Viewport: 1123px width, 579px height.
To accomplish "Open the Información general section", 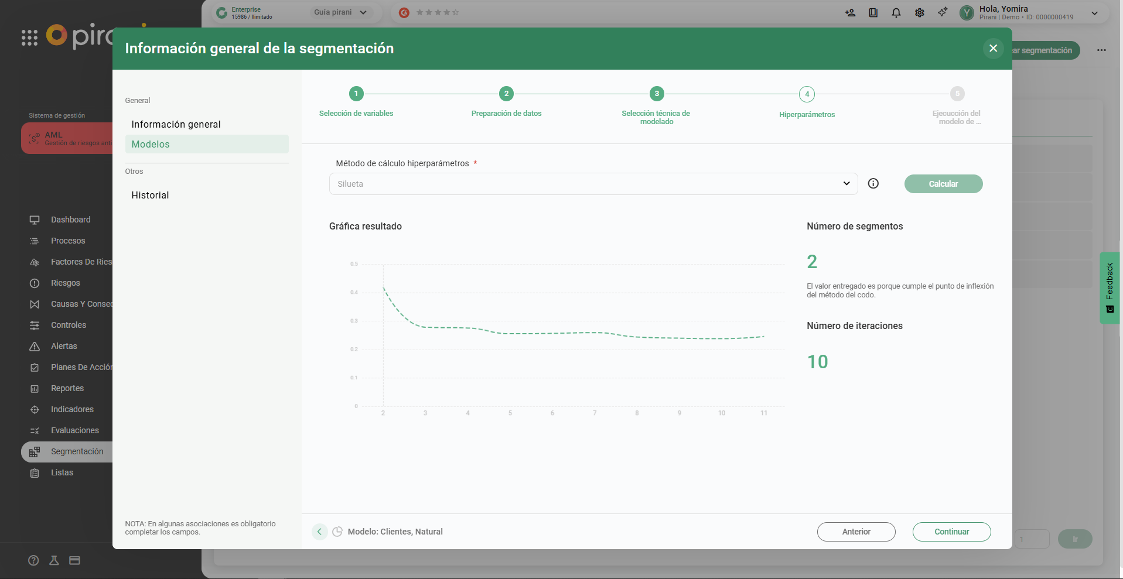I will coord(176,125).
